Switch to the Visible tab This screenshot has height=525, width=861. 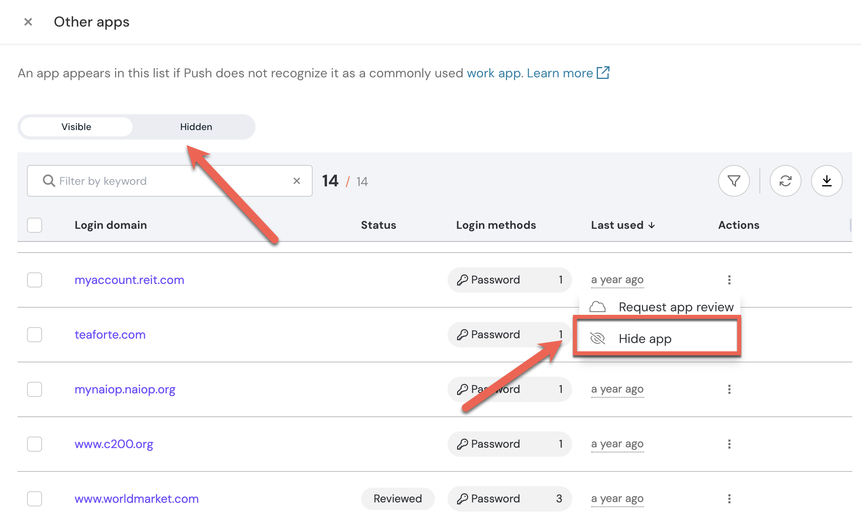click(x=76, y=127)
